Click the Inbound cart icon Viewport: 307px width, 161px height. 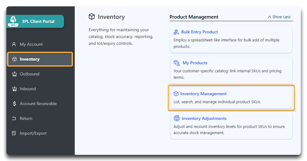tap(14, 89)
